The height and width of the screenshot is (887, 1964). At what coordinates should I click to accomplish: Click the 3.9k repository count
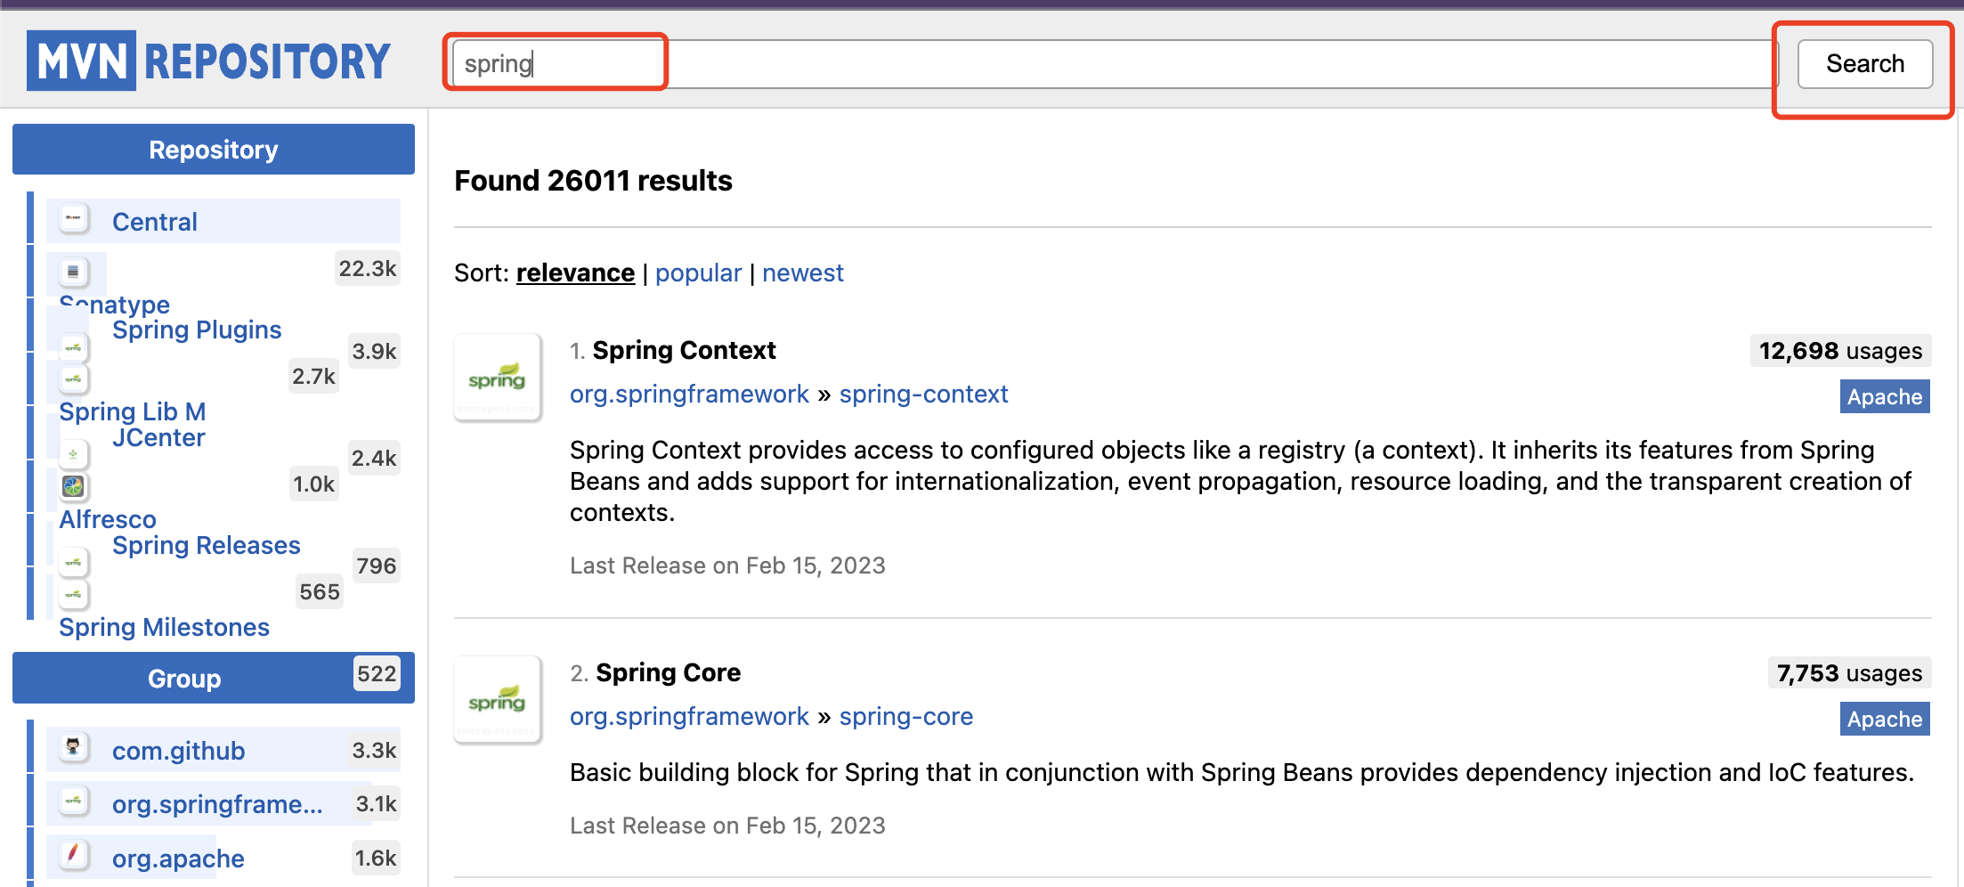374,351
